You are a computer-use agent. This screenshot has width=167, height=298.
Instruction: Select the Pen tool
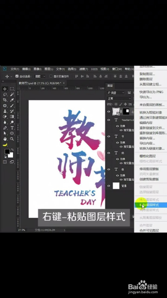5,128
